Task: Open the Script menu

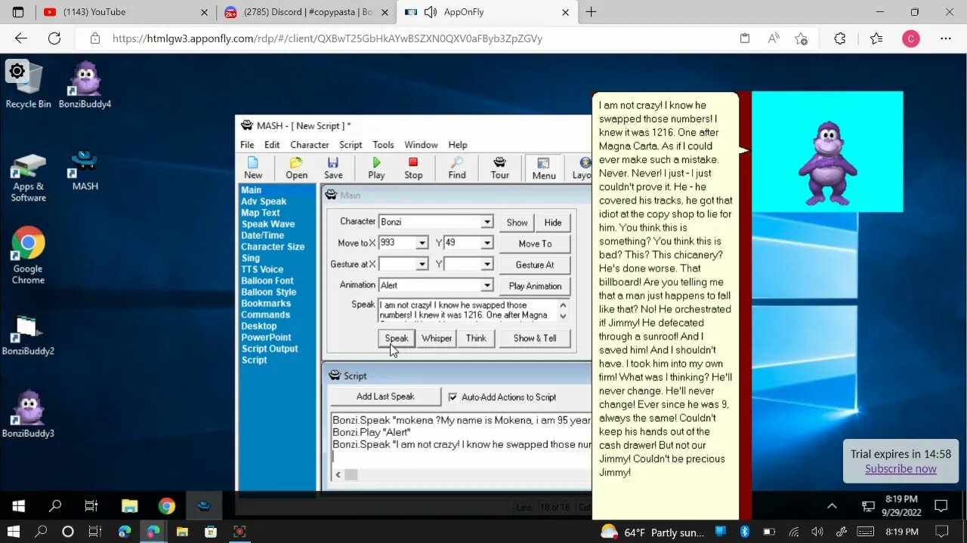Action: 351,145
